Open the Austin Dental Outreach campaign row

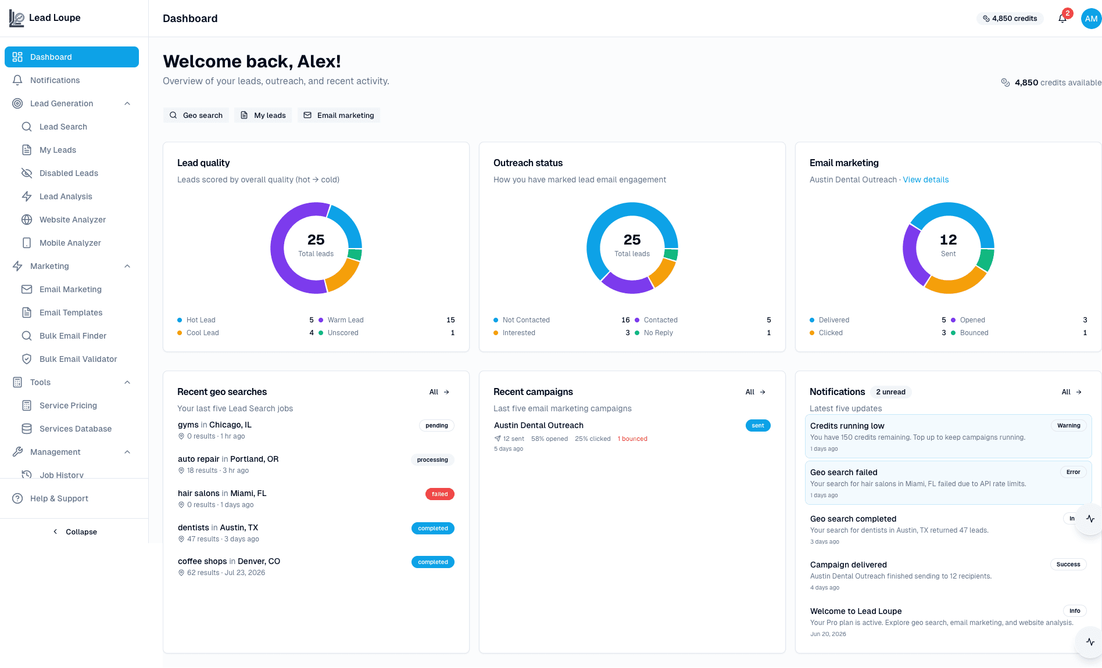click(x=632, y=436)
